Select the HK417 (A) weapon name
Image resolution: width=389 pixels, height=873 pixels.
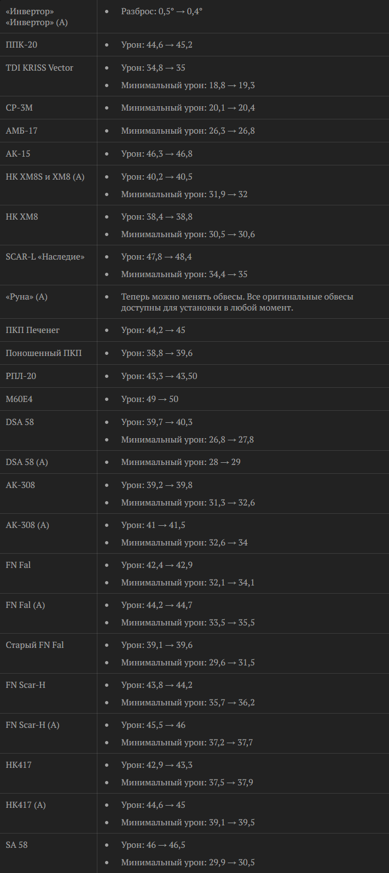pyautogui.click(x=26, y=805)
